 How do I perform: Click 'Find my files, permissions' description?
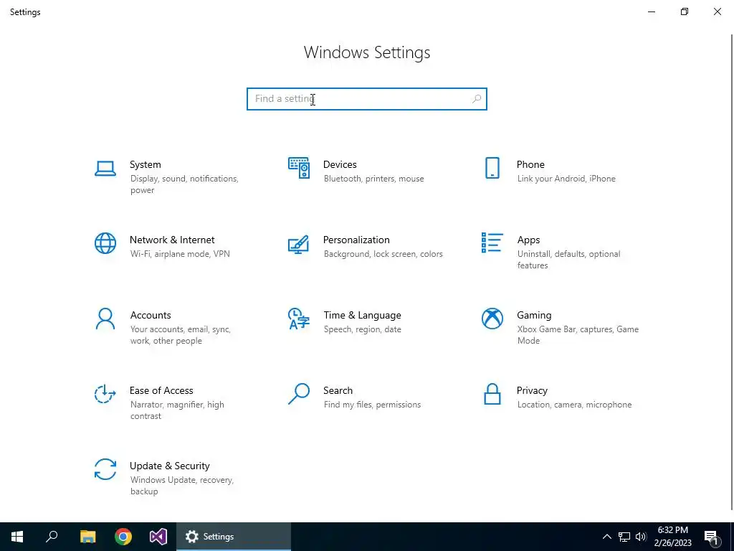point(372,405)
